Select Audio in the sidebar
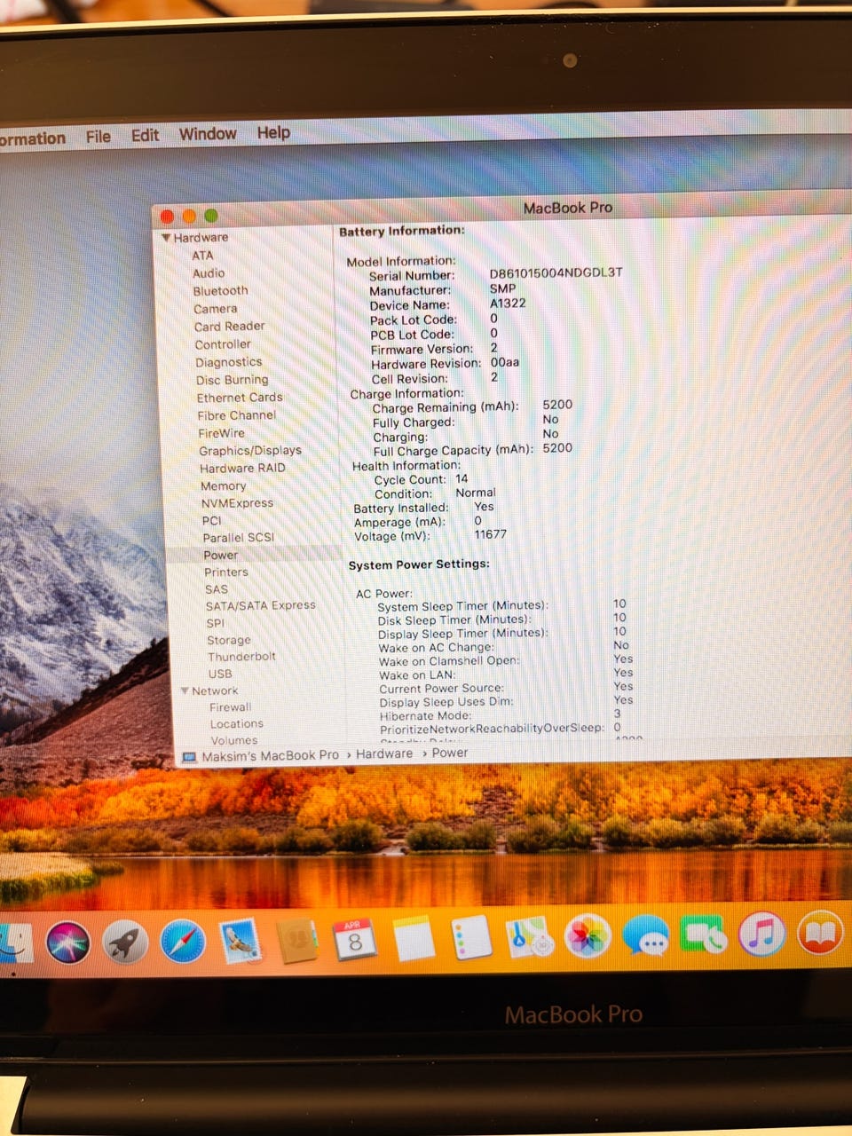852x1136 pixels. coord(209,273)
